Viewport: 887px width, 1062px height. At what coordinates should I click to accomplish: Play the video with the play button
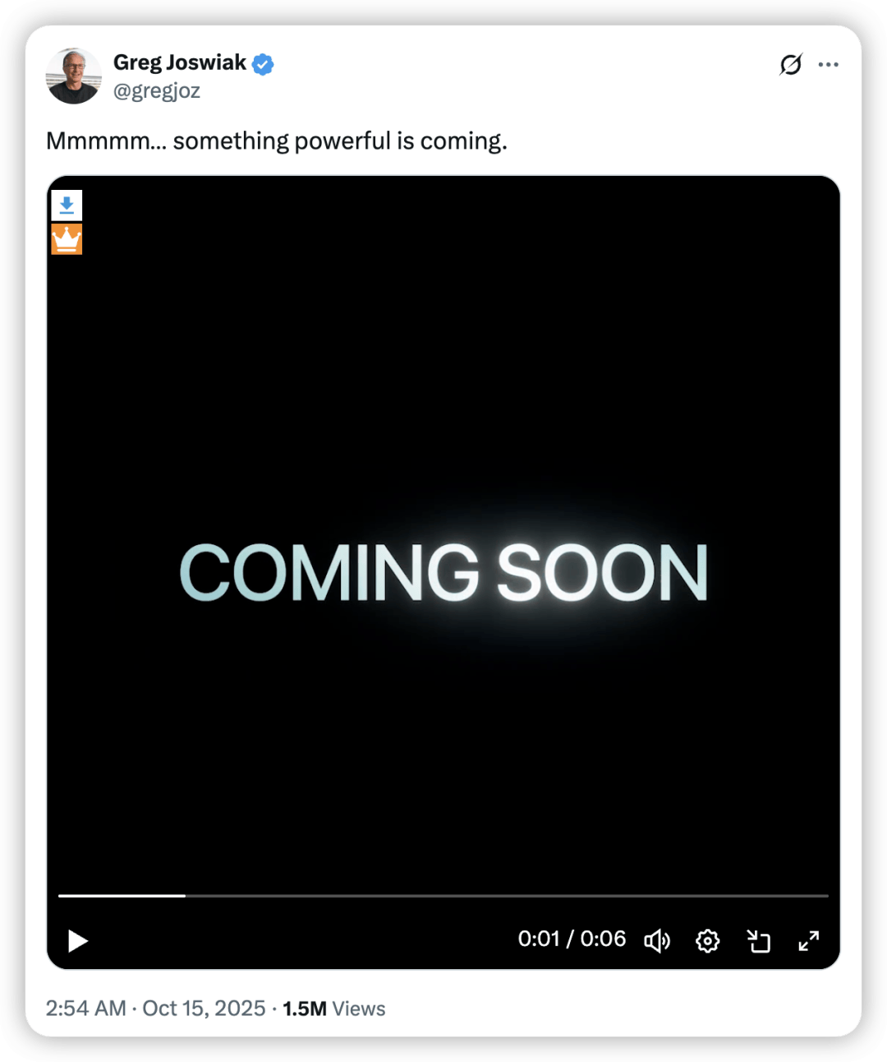78,940
